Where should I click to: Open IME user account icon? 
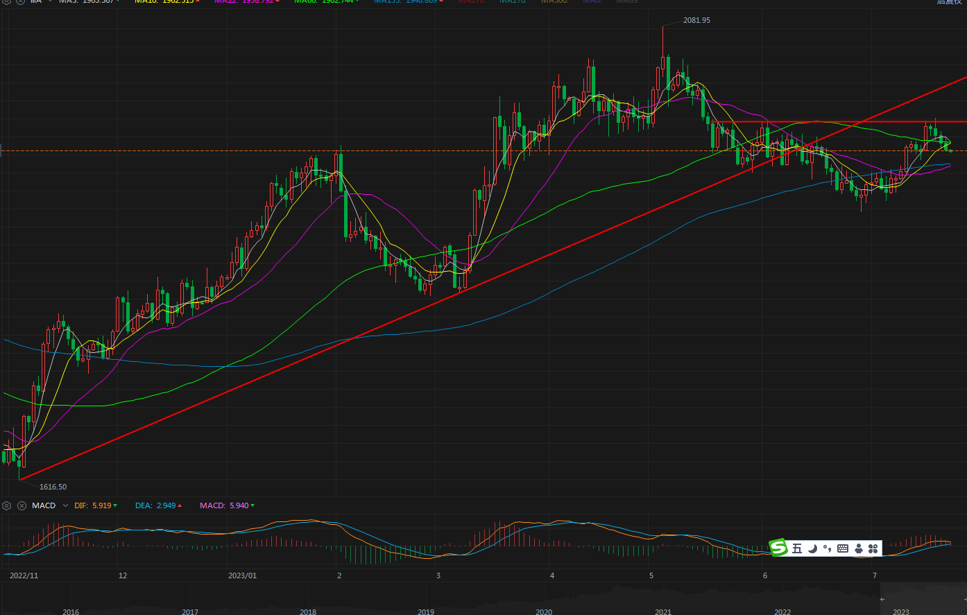point(859,548)
